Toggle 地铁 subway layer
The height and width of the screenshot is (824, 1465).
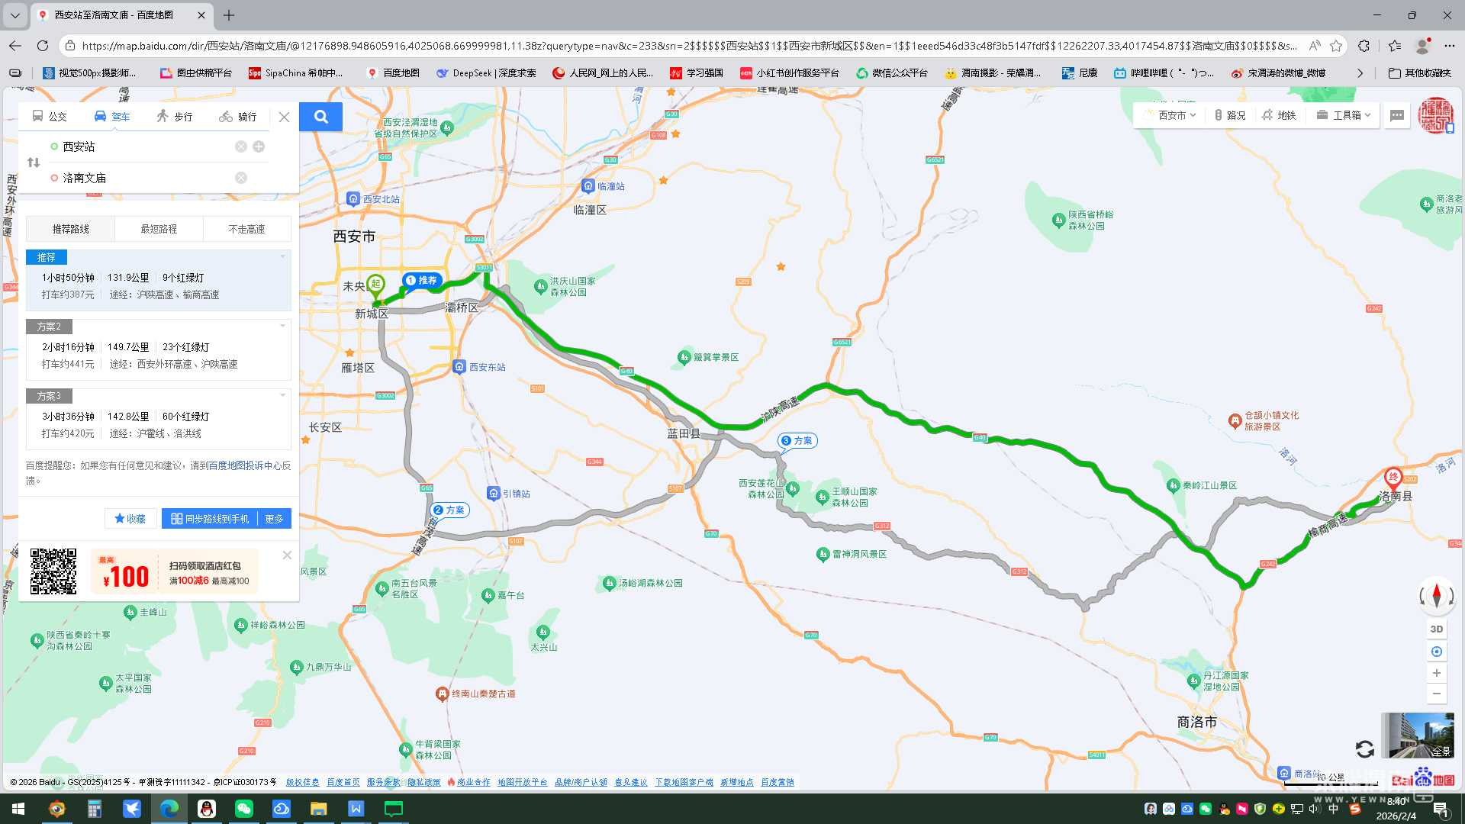coord(1279,115)
